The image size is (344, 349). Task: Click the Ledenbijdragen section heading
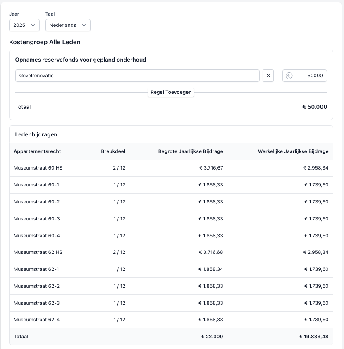(x=36, y=134)
